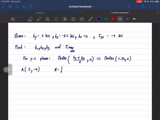Screen dimensions: 160x120
Task: Select the Image insert tool
Action: coord(73,19)
